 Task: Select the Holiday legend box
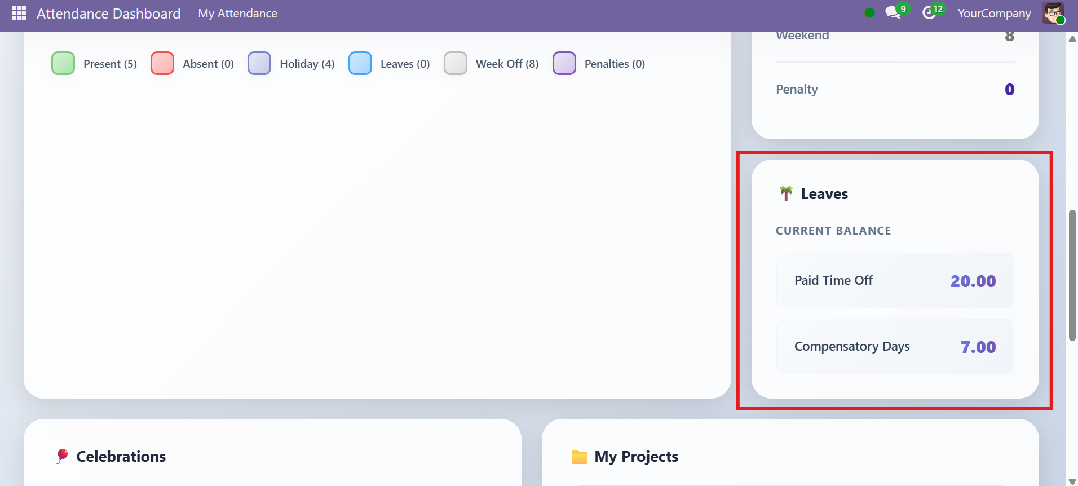coord(259,63)
